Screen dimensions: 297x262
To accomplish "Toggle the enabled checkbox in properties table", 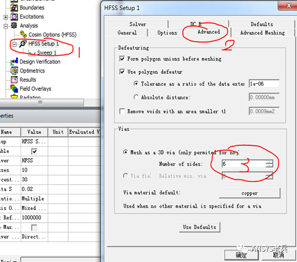I will [x=34, y=151].
